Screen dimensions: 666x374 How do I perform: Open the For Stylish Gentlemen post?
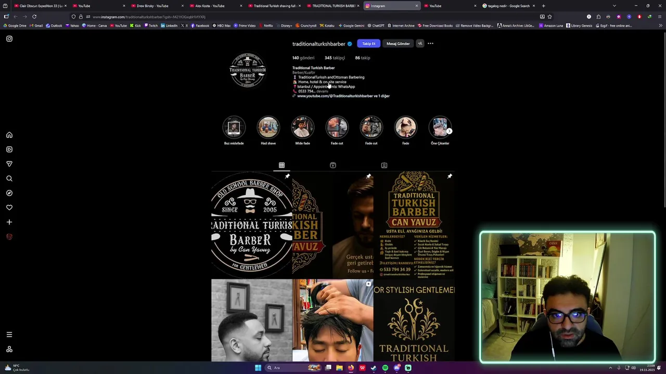pos(414,320)
